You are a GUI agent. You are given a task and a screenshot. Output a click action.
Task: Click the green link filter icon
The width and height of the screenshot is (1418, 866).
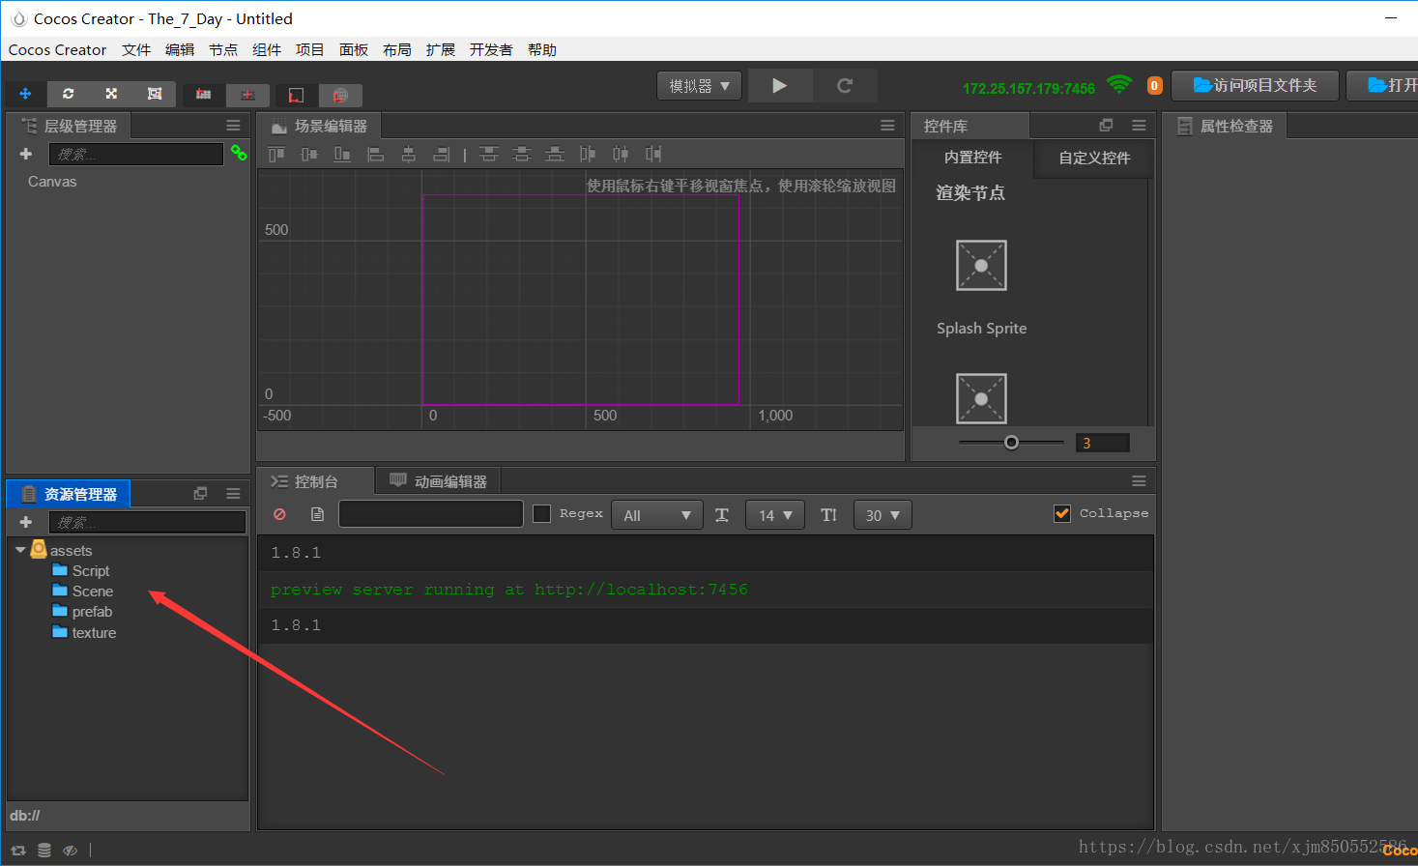click(x=239, y=153)
